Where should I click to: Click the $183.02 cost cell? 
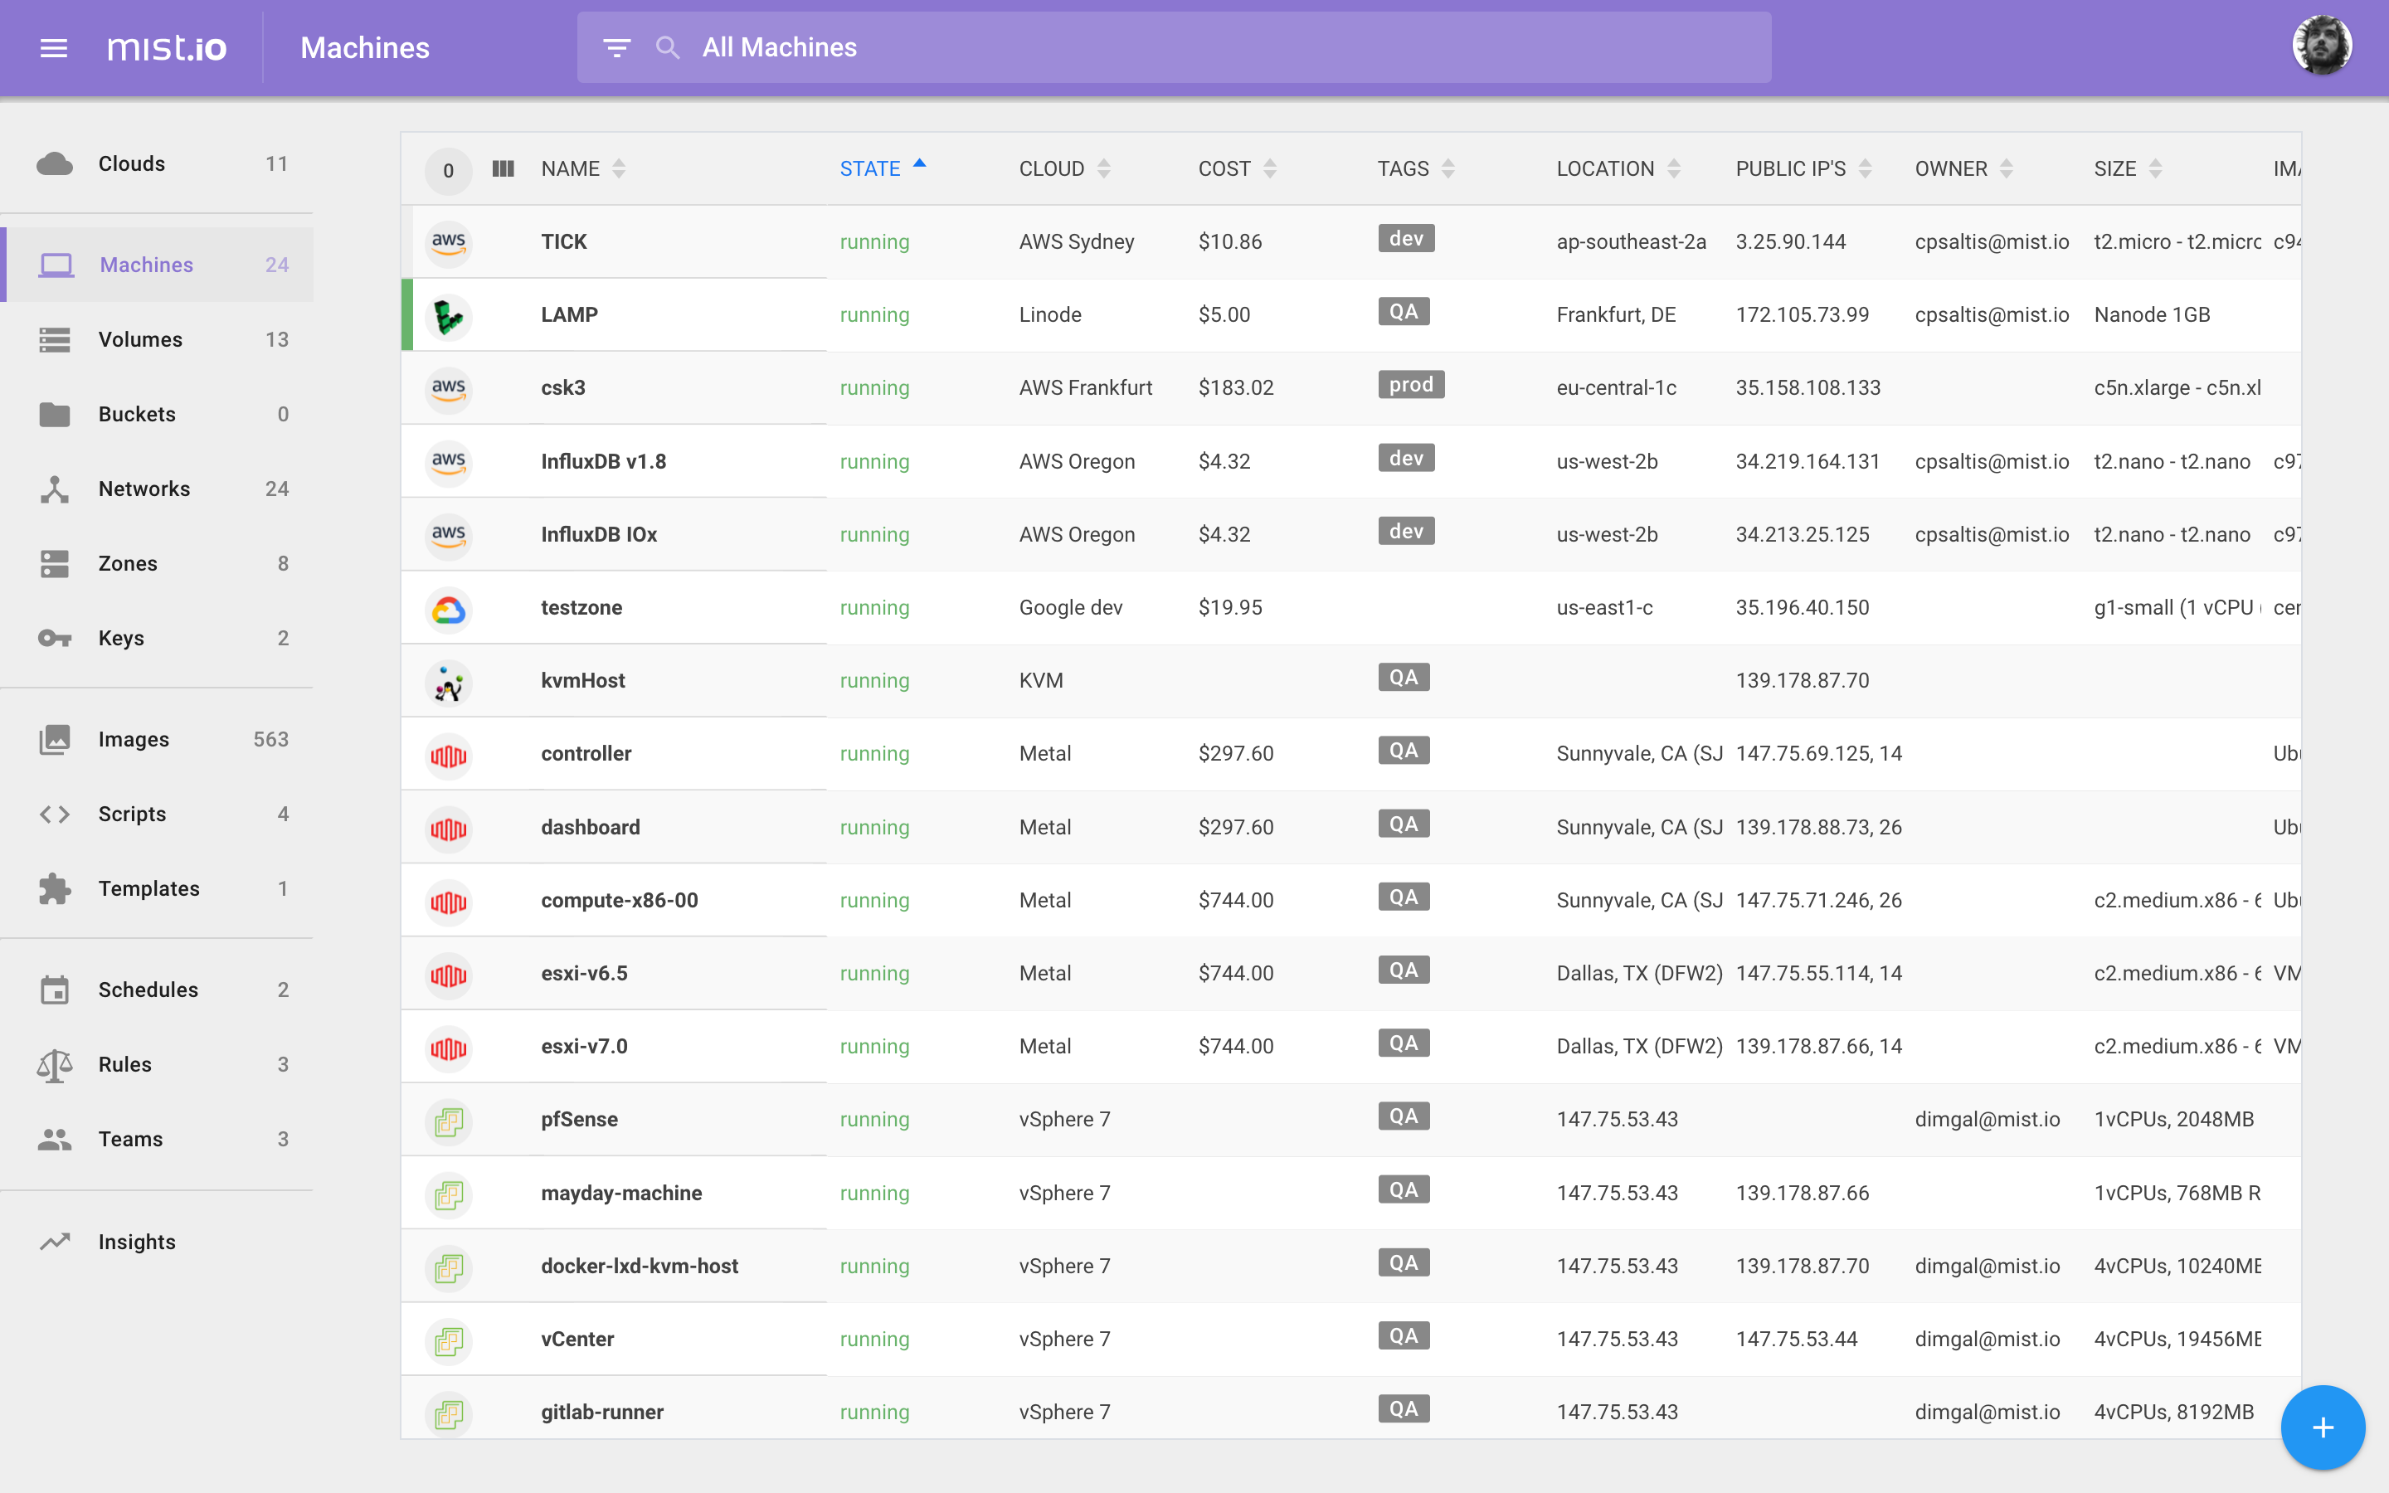[1236, 388]
